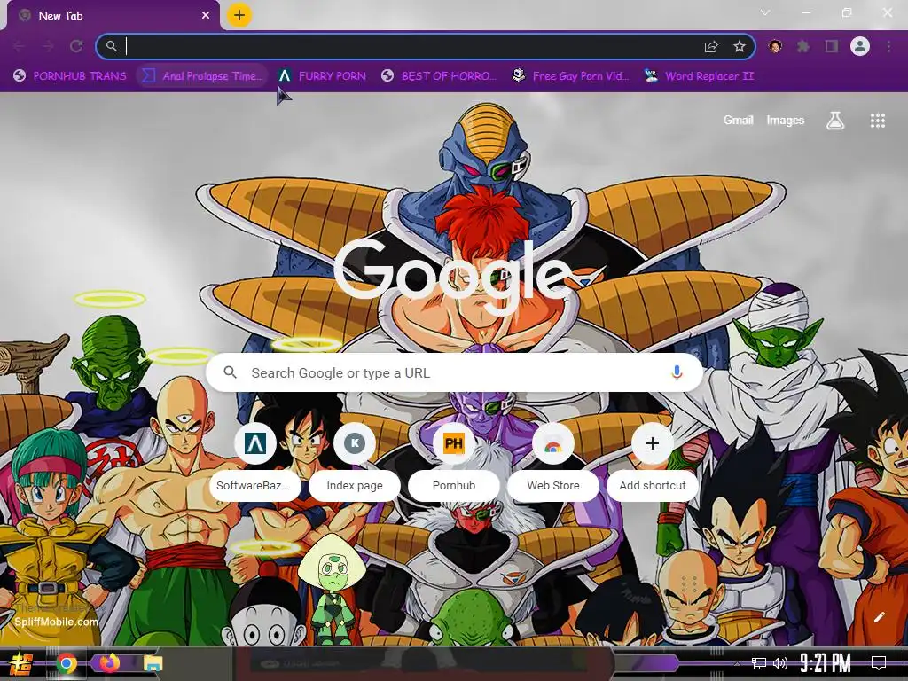Click the Chrome profile avatar icon

(x=860, y=46)
